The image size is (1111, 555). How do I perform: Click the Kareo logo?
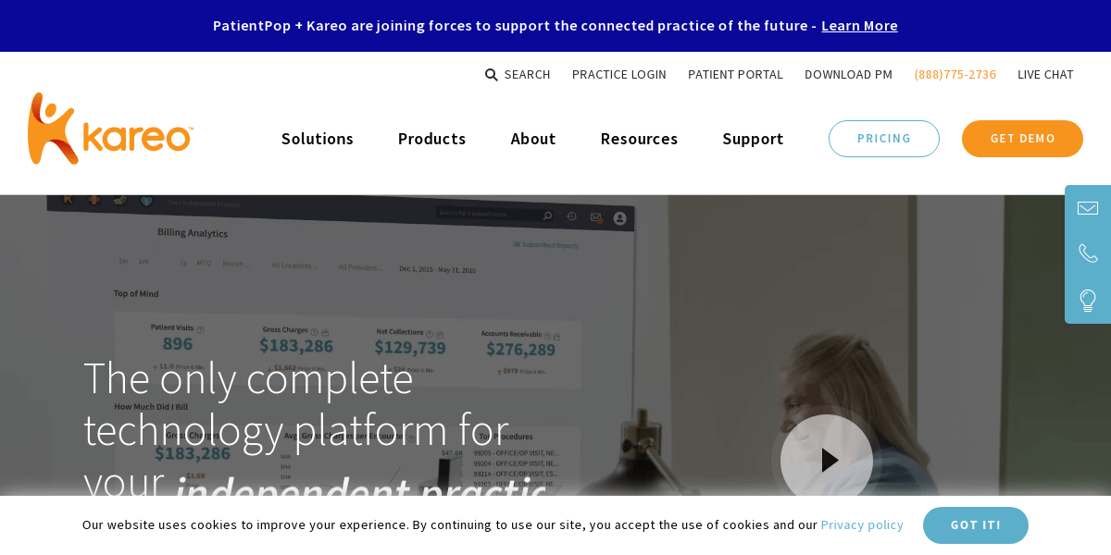click(110, 129)
